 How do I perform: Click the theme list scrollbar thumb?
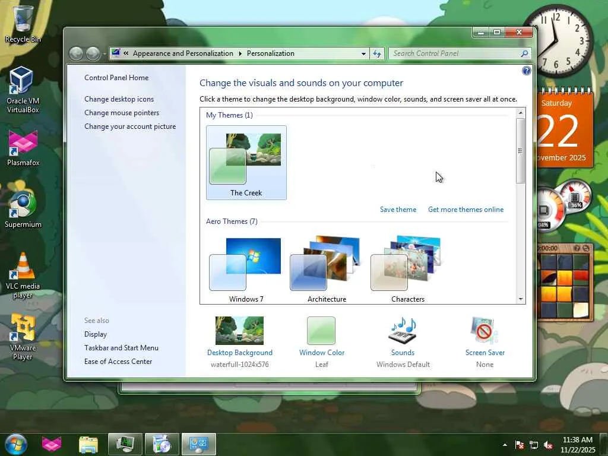pos(520,151)
